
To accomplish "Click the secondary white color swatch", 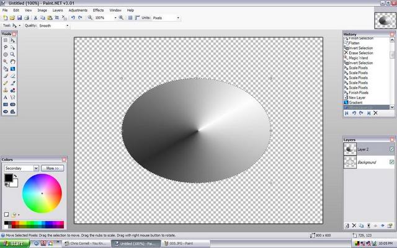I will 15,184.
